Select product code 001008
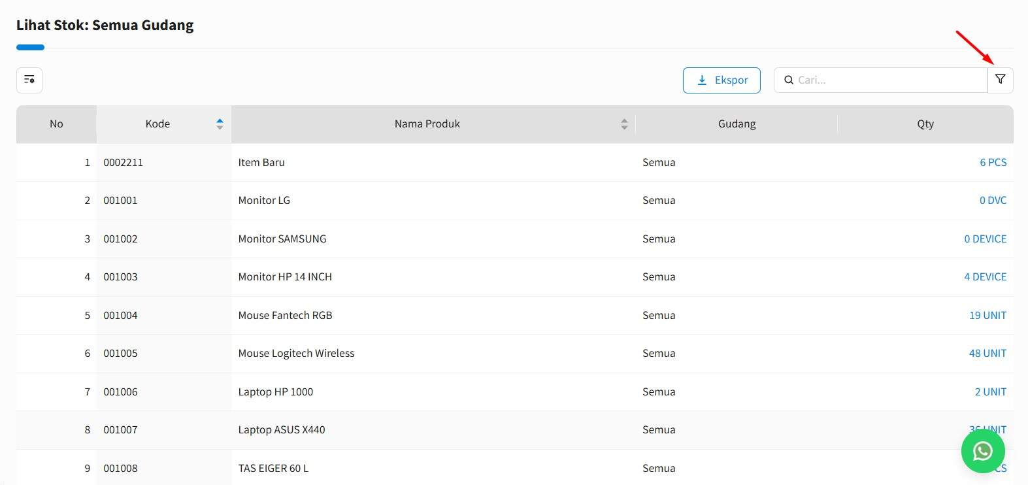 point(120,468)
